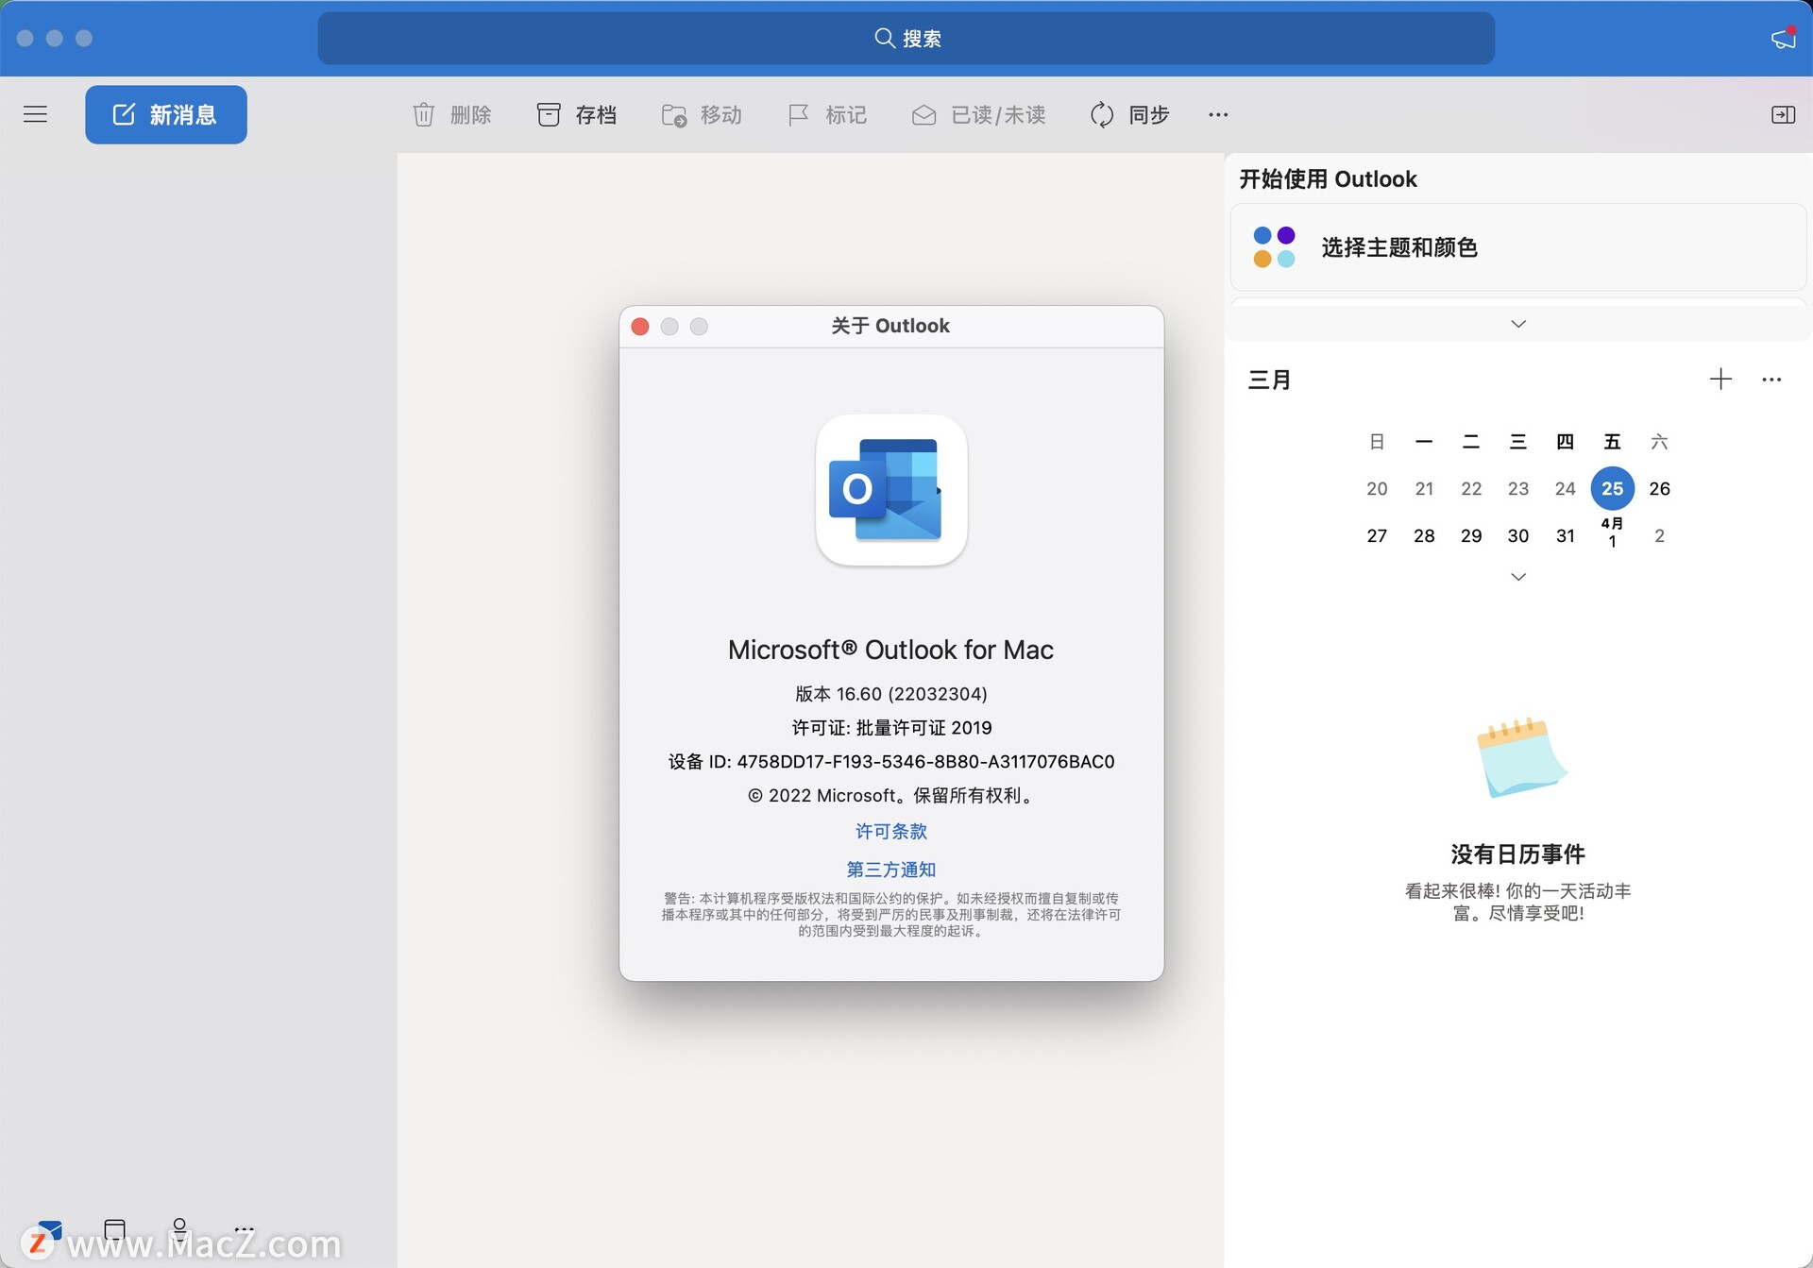Screen dimensions: 1813x1268
Task: Expand calendar with chevron below dates
Action: click(x=1518, y=576)
